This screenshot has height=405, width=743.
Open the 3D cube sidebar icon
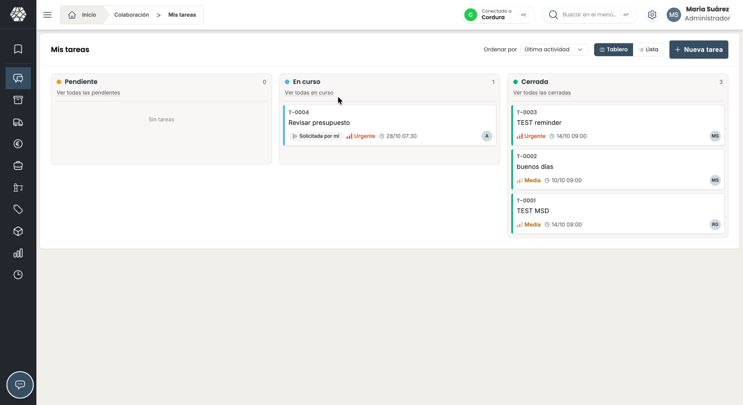coord(18,231)
